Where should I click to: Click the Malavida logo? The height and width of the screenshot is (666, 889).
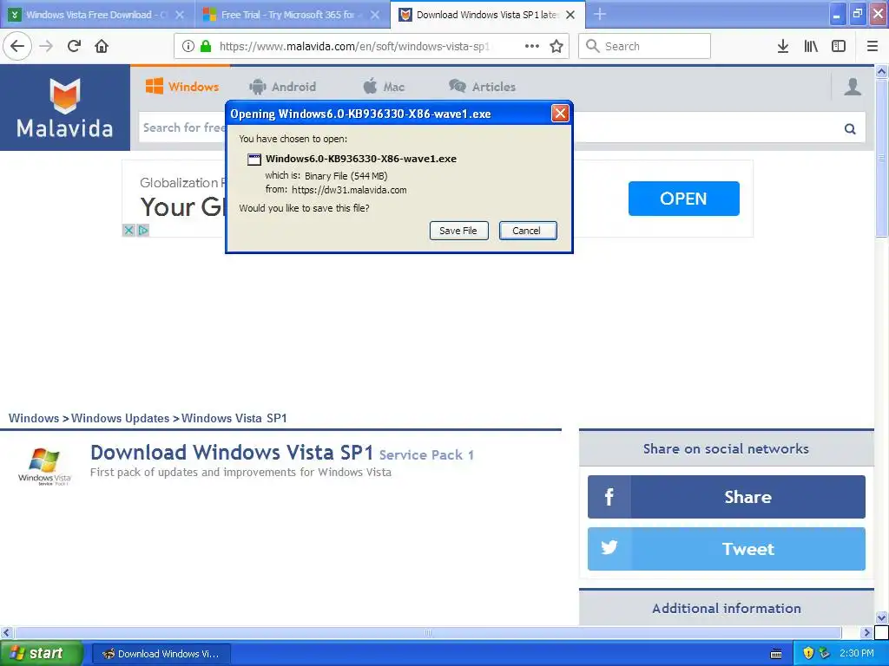tap(64, 108)
